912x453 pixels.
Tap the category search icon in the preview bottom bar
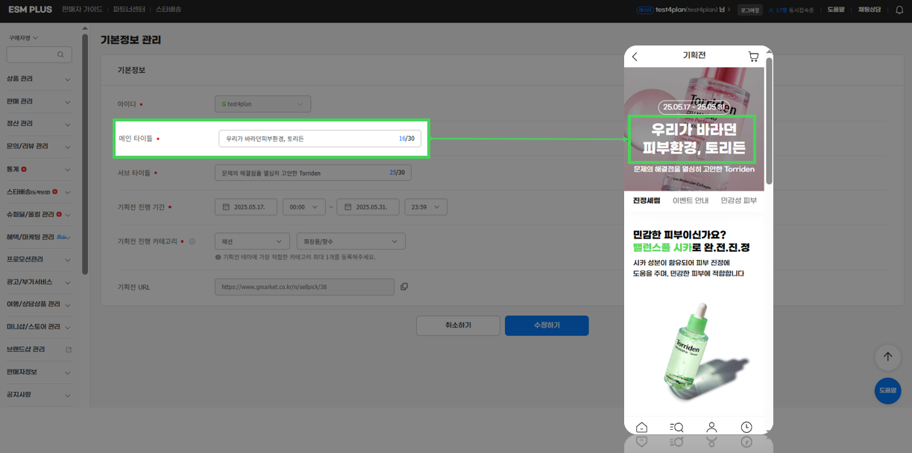tap(676, 427)
